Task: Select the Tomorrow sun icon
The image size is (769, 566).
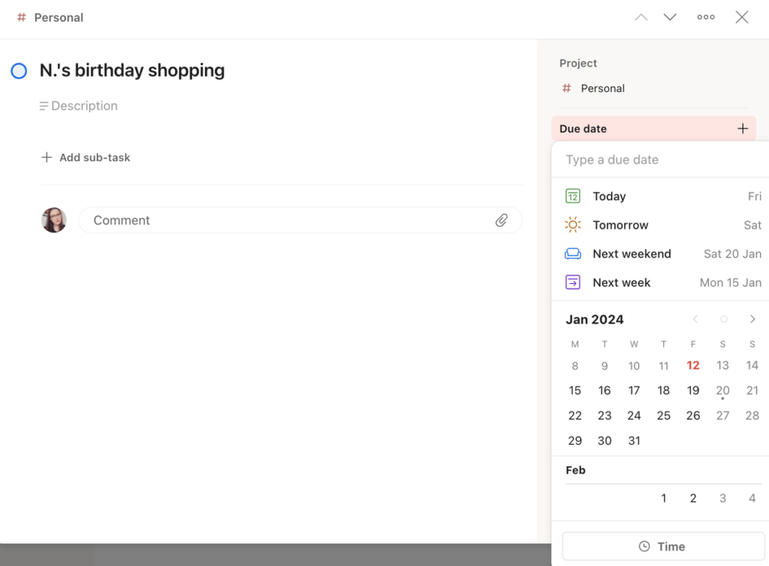Action: pos(573,224)
